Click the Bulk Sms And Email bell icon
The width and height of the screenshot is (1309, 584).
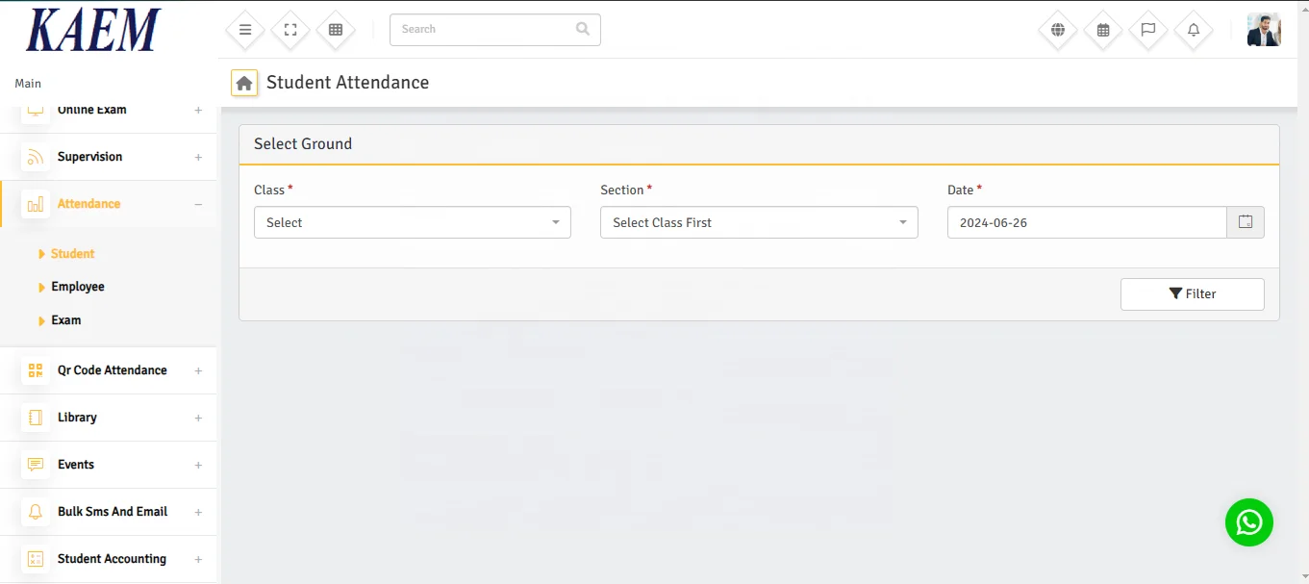click(36, 512)
